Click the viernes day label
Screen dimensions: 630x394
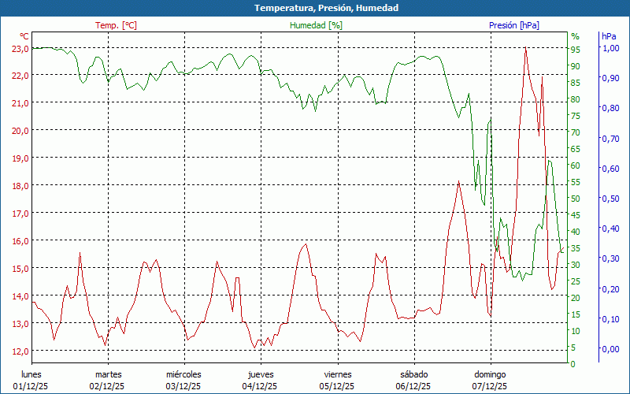(x=337, y=374)
